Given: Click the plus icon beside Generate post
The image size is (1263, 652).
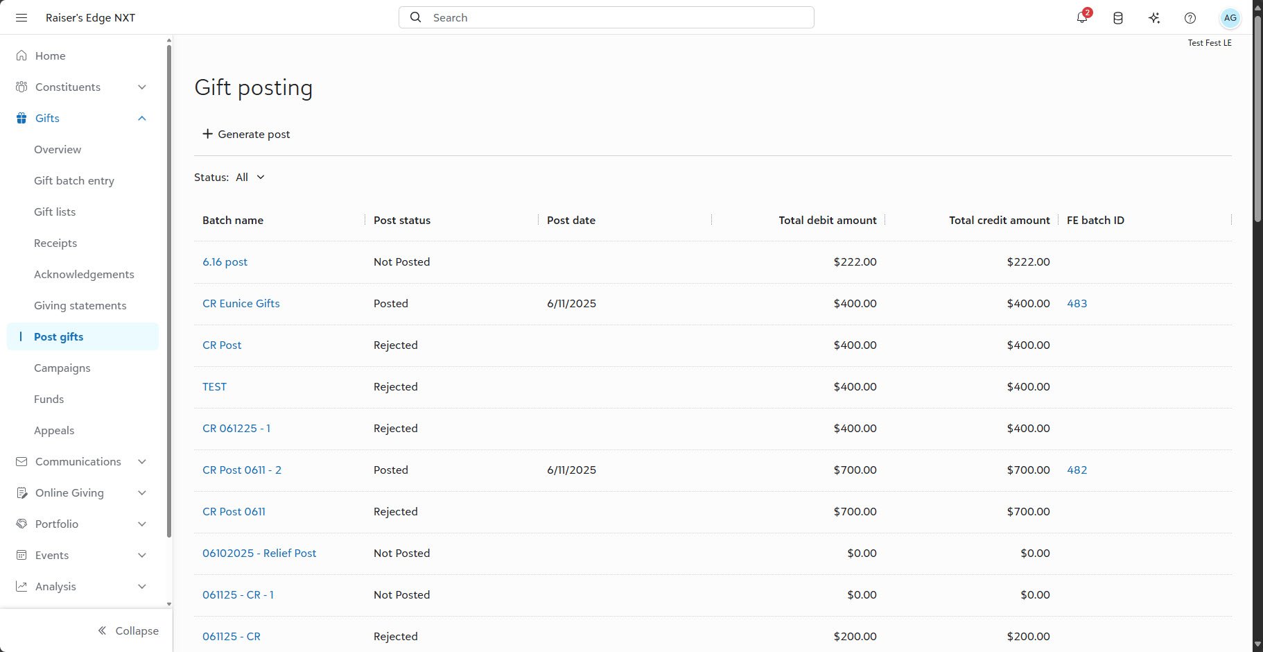Looking at the screenshot, I should coord(207,134).
